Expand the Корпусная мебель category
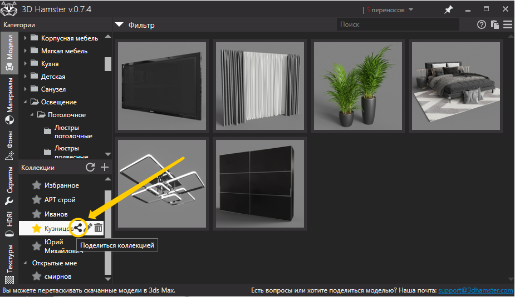Image resolution: width=515 pixels, height=297 pixels. pos(25,38)
